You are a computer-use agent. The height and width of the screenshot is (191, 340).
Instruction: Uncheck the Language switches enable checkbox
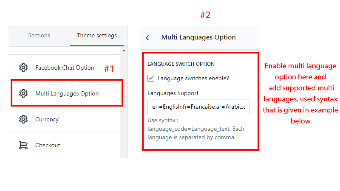(151, 78)
